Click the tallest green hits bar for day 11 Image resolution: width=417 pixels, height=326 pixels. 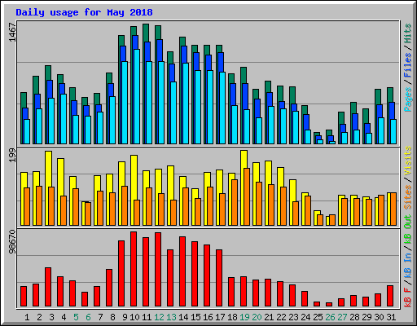(146, 33)
